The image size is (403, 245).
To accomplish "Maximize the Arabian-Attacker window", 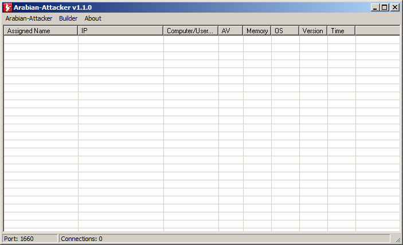I will pos(385,7).
